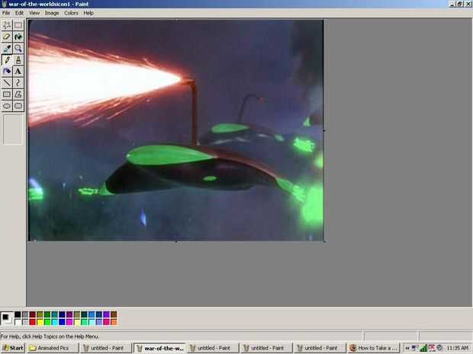Screen dimensions: 473x354
Task: Click the war-of-the-w... taskbar button
Action: pyautogui.click(x=160, y=348)
